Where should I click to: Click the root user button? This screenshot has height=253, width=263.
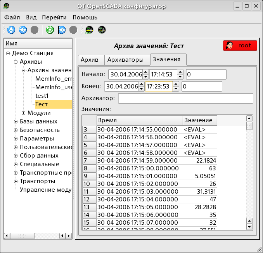pos(240,45)
